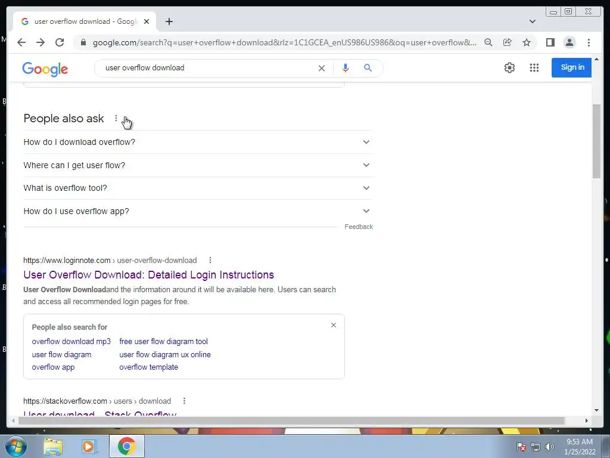The image size is (610, 458).
Task: Go to Google home via logo
Action: 45,69
